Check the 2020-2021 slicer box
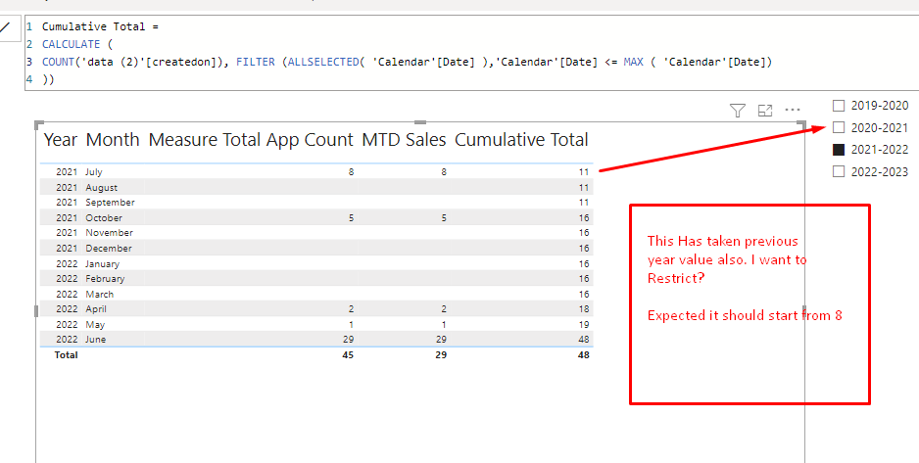The image size is (919, 463). (x=839, y=127)
